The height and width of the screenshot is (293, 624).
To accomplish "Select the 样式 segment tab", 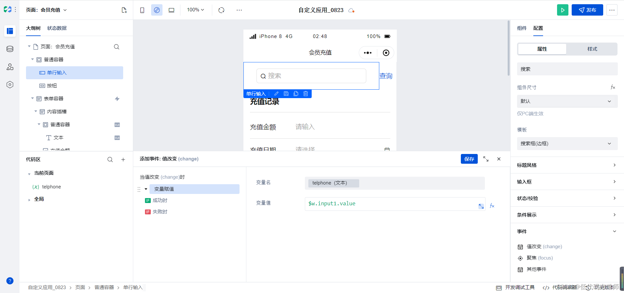I will click(592, 49).
